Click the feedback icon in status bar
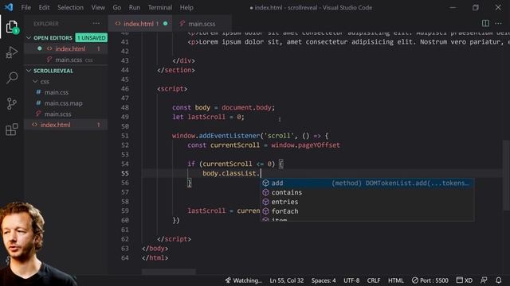510x286 pixels. coord(484,280)
